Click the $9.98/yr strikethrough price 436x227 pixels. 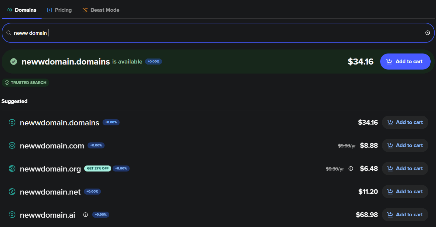tap(346, 145)
